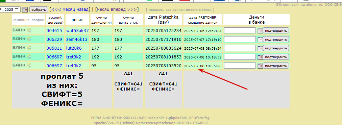Viewport: 342px width, 125px height.
Task: Click the БАНК globe icon in the 006229 row
Action: (29, 39)
